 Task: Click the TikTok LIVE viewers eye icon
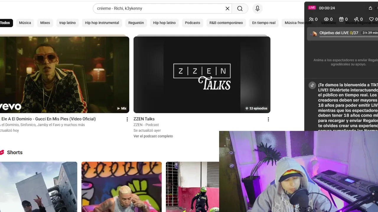[326, 19]
